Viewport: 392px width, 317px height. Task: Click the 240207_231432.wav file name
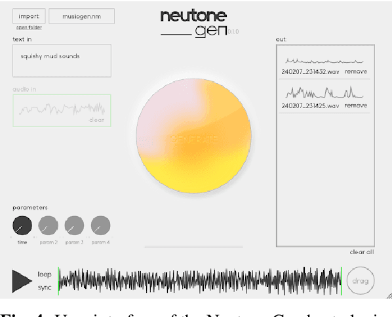coord(310,71)
